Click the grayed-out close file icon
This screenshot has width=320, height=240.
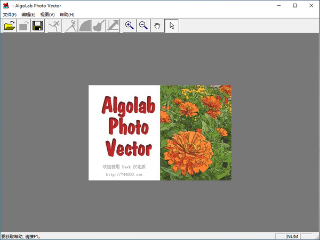(23, 26)
